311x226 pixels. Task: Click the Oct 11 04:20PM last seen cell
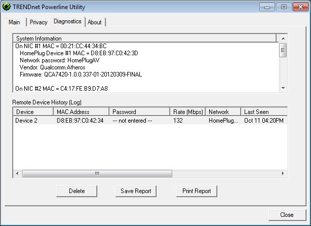(x=264, y=121)
